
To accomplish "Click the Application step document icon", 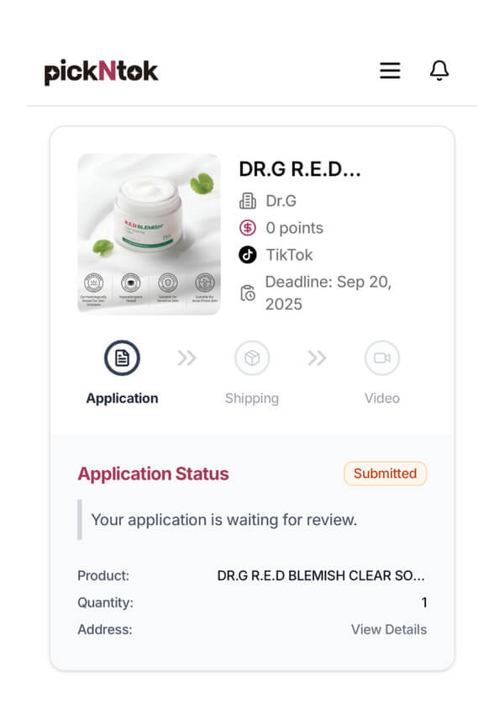I will click(122, 358).
